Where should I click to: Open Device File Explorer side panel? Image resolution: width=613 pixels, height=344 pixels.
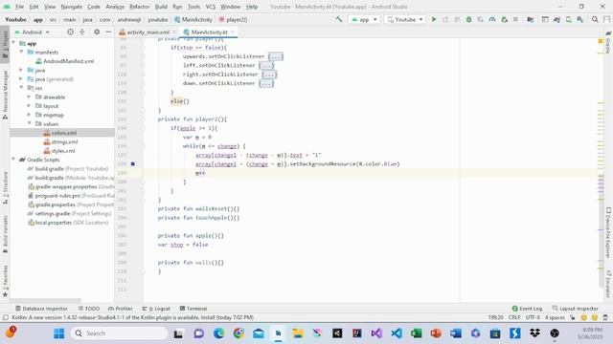pyautogui.click(x=608, y=232)
